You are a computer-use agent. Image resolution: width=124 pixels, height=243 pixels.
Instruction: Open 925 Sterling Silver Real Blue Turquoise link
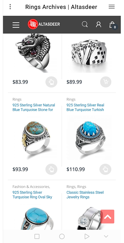tap(85, 108)
